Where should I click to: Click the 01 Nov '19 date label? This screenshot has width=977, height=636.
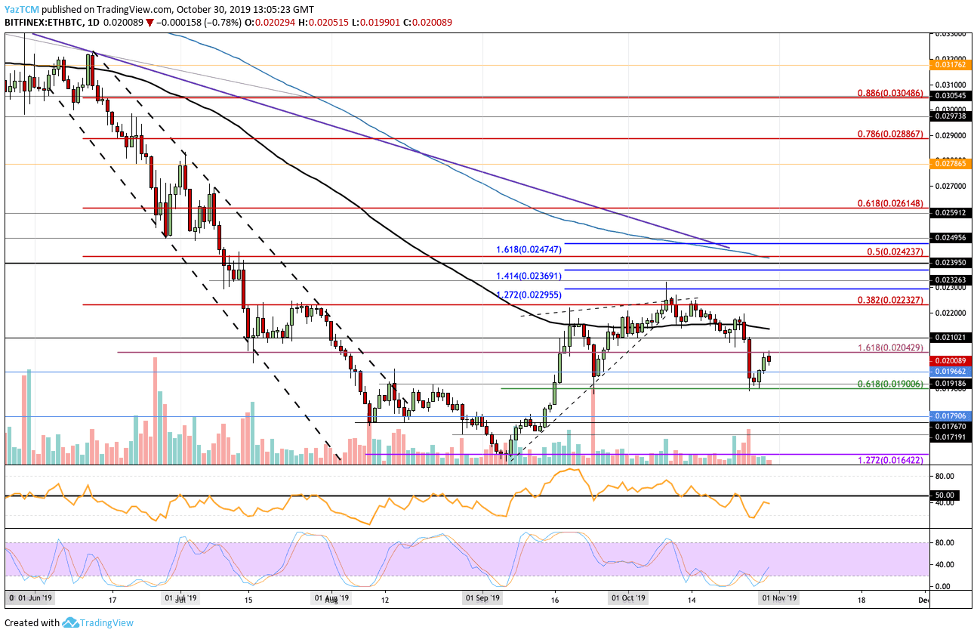click(x=781, y=600)
